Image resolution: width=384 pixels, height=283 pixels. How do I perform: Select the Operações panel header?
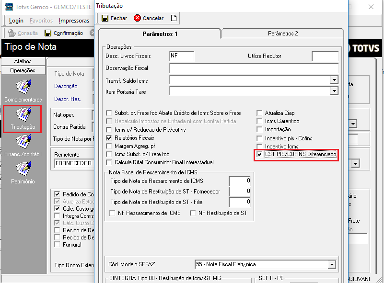coord(23,70)
